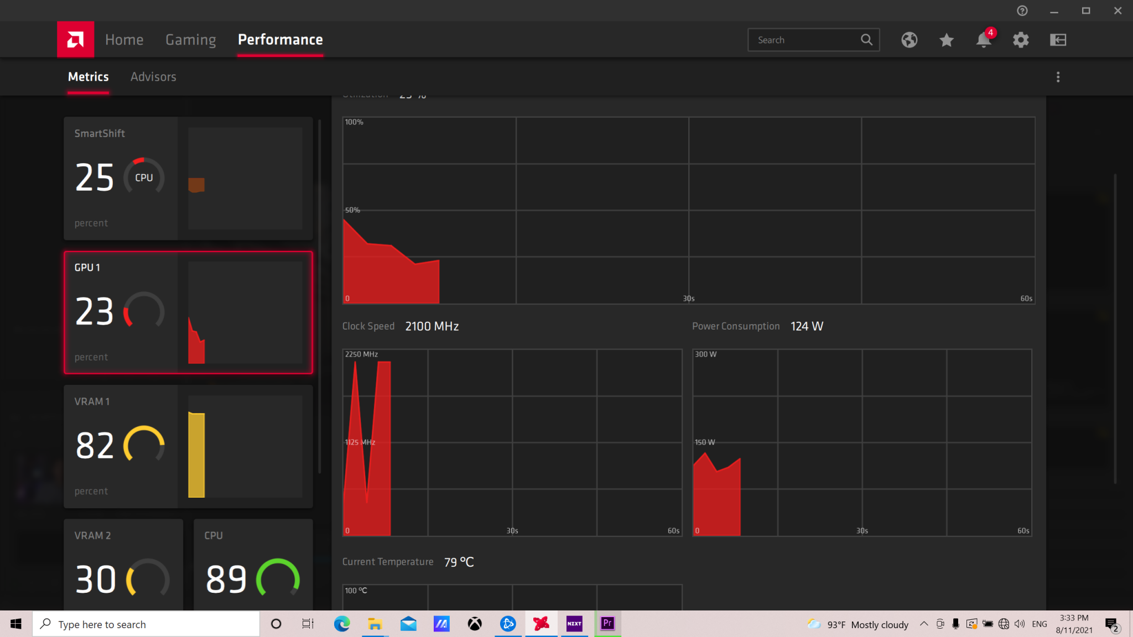Screen dimensions: 1133x637
Task: Select the SmartShift metric card
Action: (188, 178)
